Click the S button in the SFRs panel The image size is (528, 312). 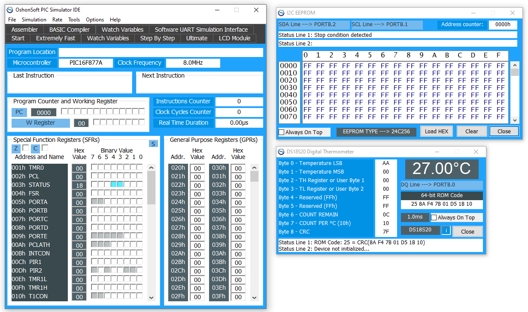(153, 144)
